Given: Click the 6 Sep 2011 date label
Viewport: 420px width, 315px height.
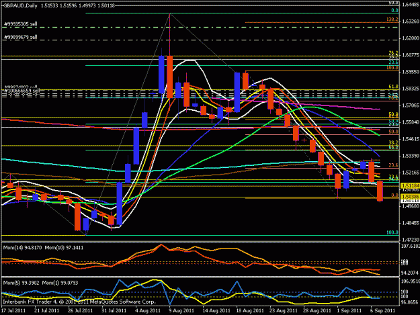Looking at the screenshot, I should coord(383,310).
